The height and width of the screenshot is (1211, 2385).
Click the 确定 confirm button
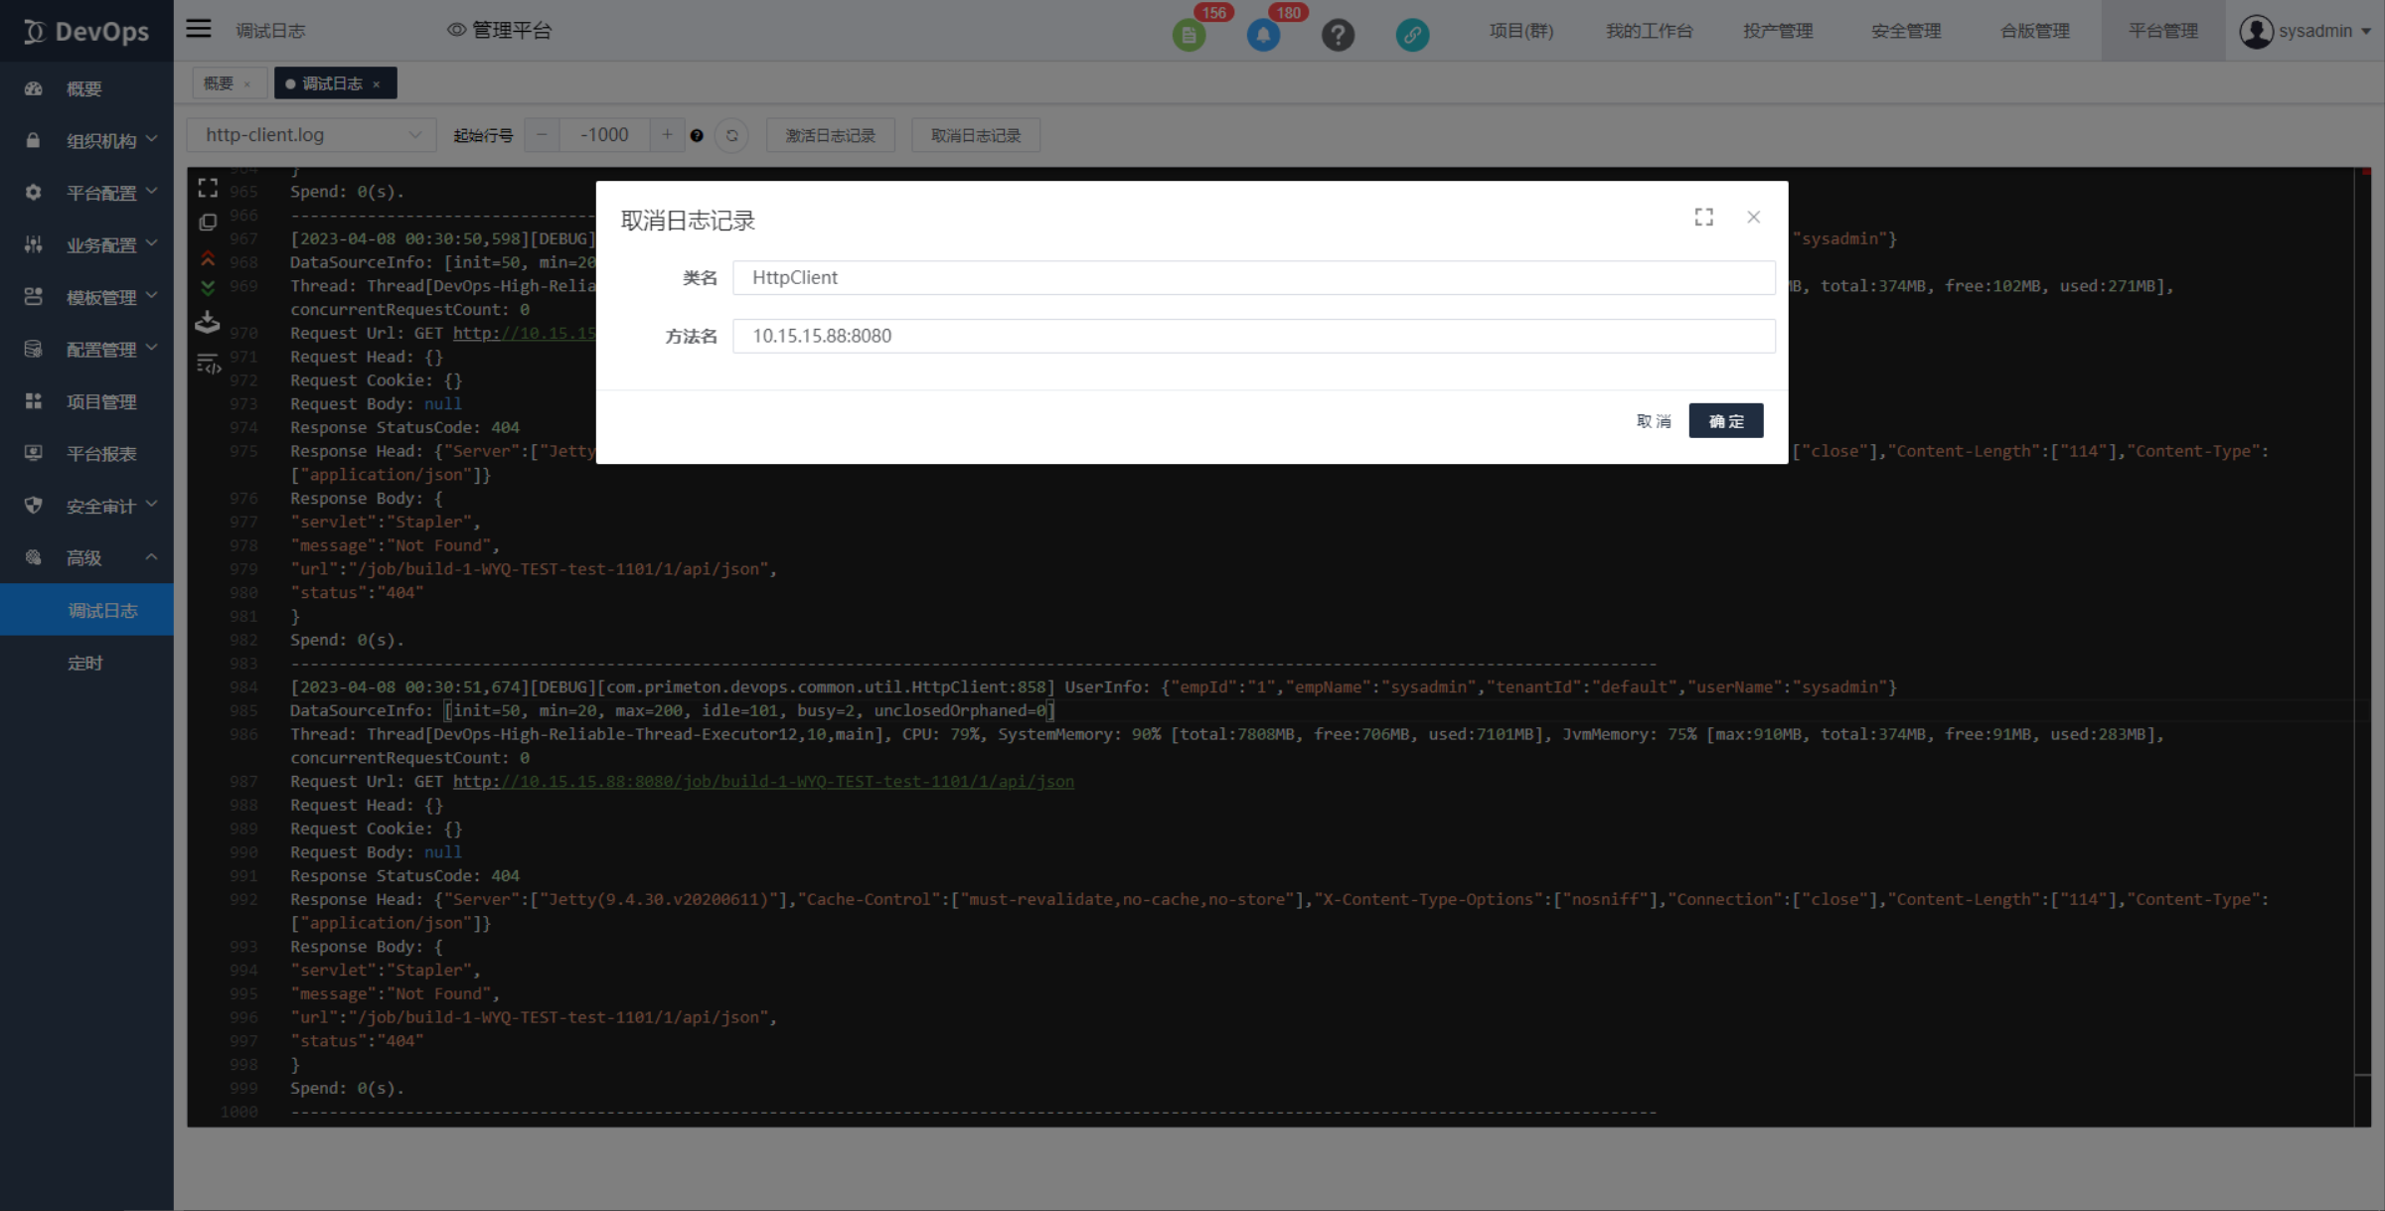(x=1725, y=421)
